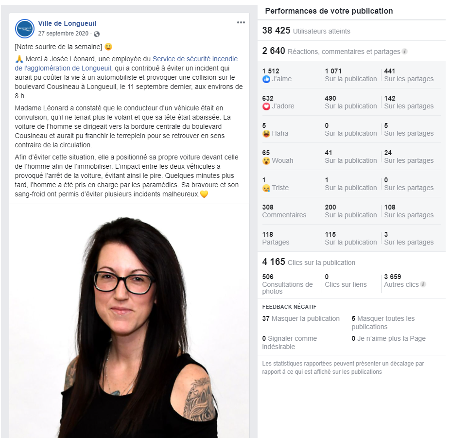Click info icon beside Réactions, commentaires et partages
The height and width of the screenshot is (438, 451).
coord(405,52)
